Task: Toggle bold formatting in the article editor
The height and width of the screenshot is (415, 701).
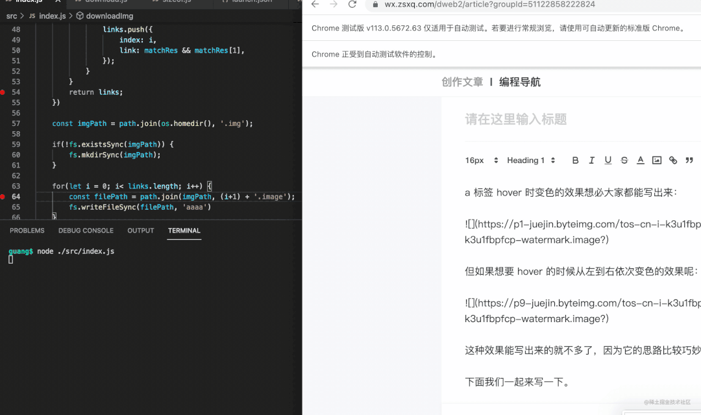Action: (x=575, y=160)
